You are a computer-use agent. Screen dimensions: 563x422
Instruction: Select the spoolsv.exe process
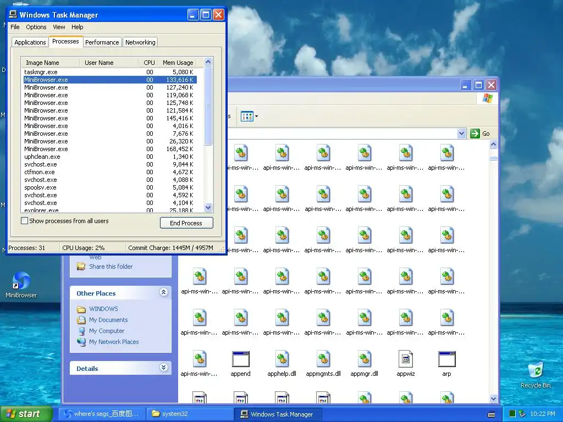click(110, 188)
